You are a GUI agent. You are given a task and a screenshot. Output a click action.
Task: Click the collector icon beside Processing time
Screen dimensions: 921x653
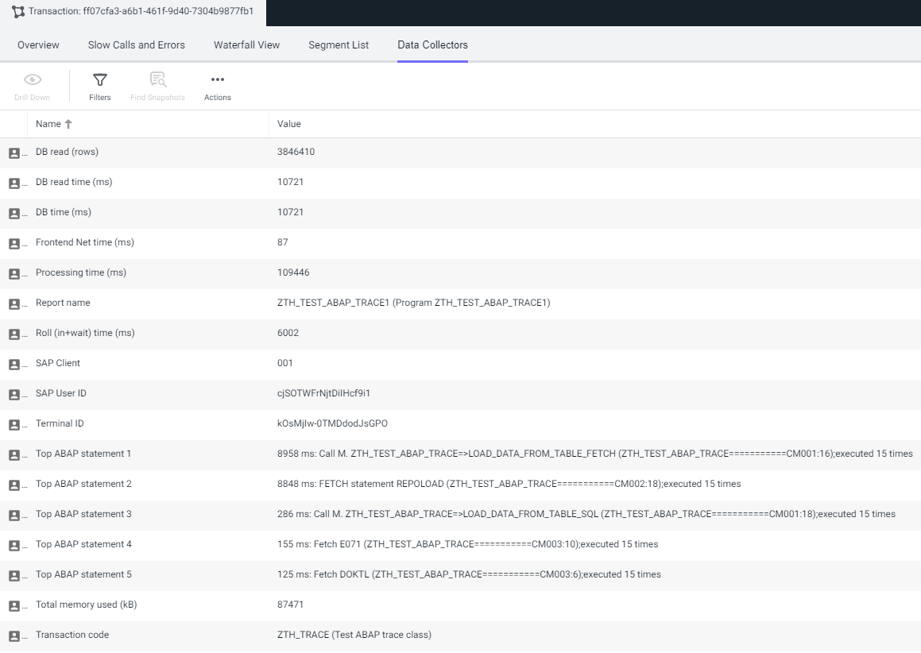pos(14,274)
